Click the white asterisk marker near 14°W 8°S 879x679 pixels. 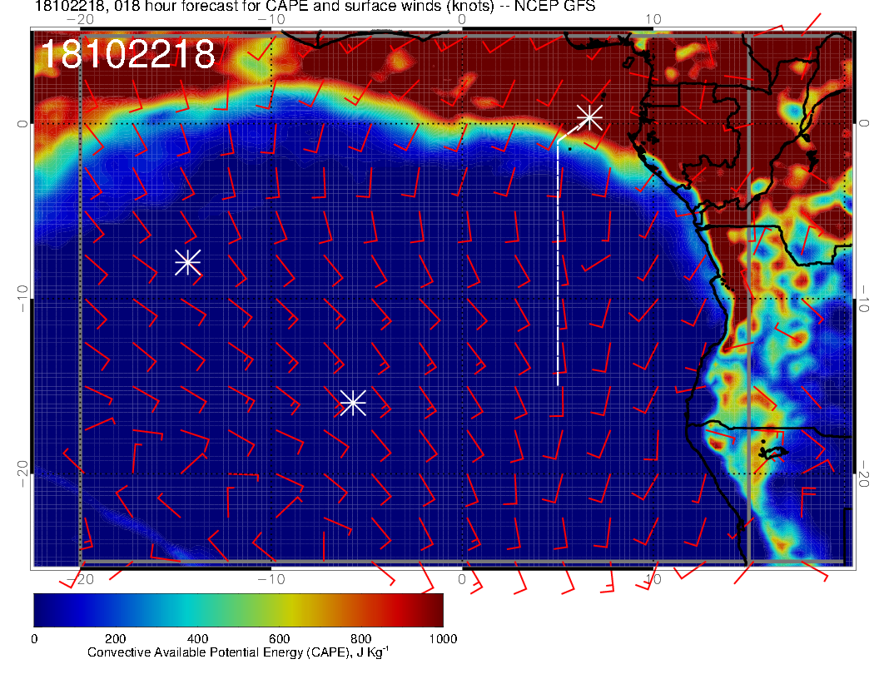coord(188,262)
